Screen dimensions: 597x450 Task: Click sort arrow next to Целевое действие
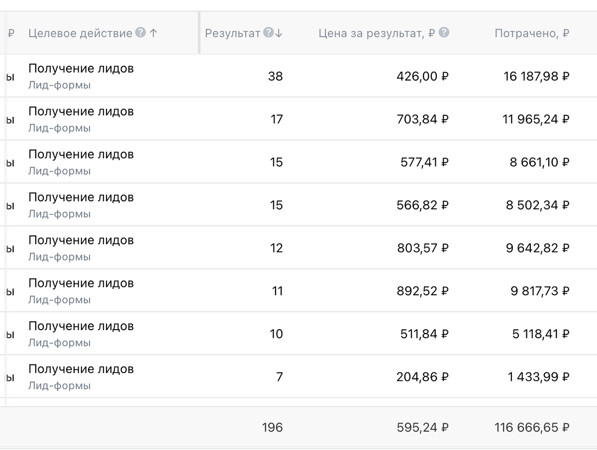point(153,33)
